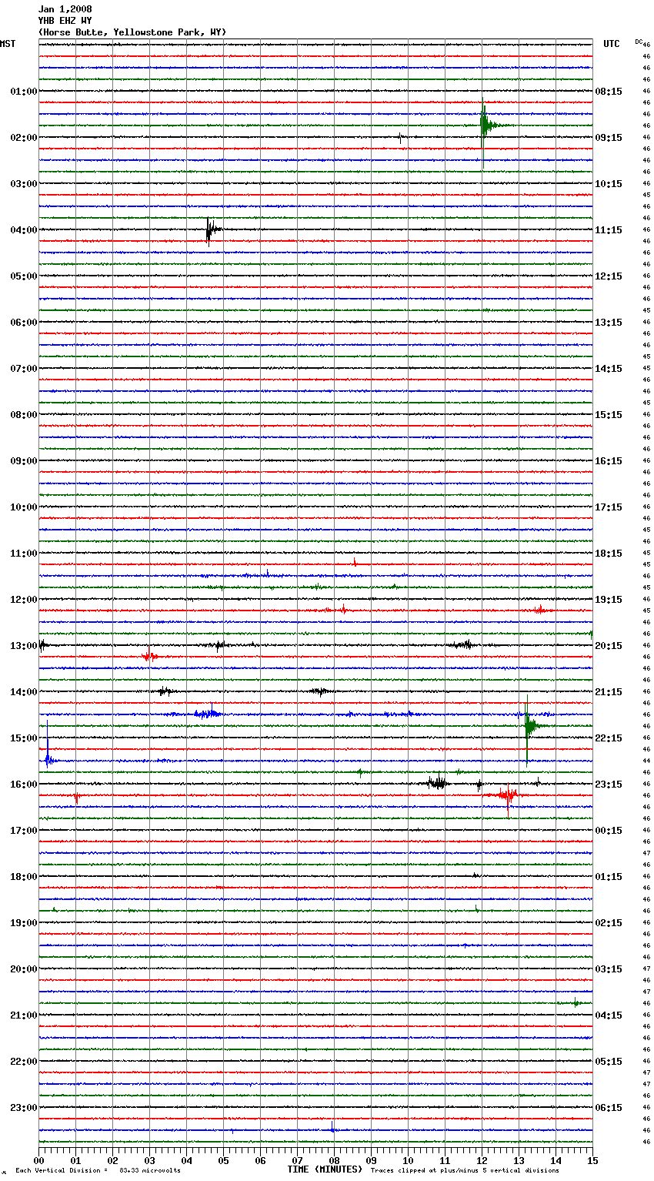Screen dimensions: 654x1181
Task: Select the 11:00 MST row label
Action: (23, 554)
